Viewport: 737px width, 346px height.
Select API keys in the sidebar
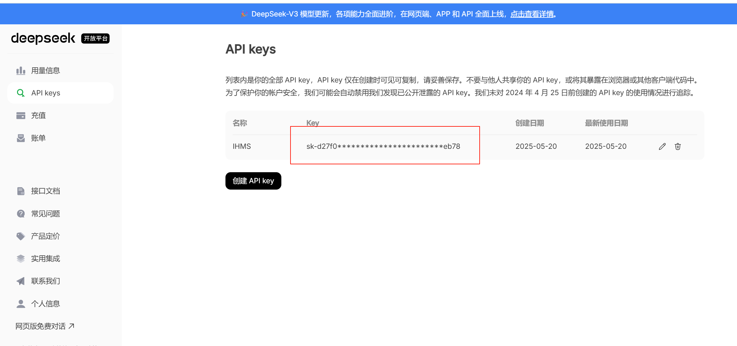46,93
